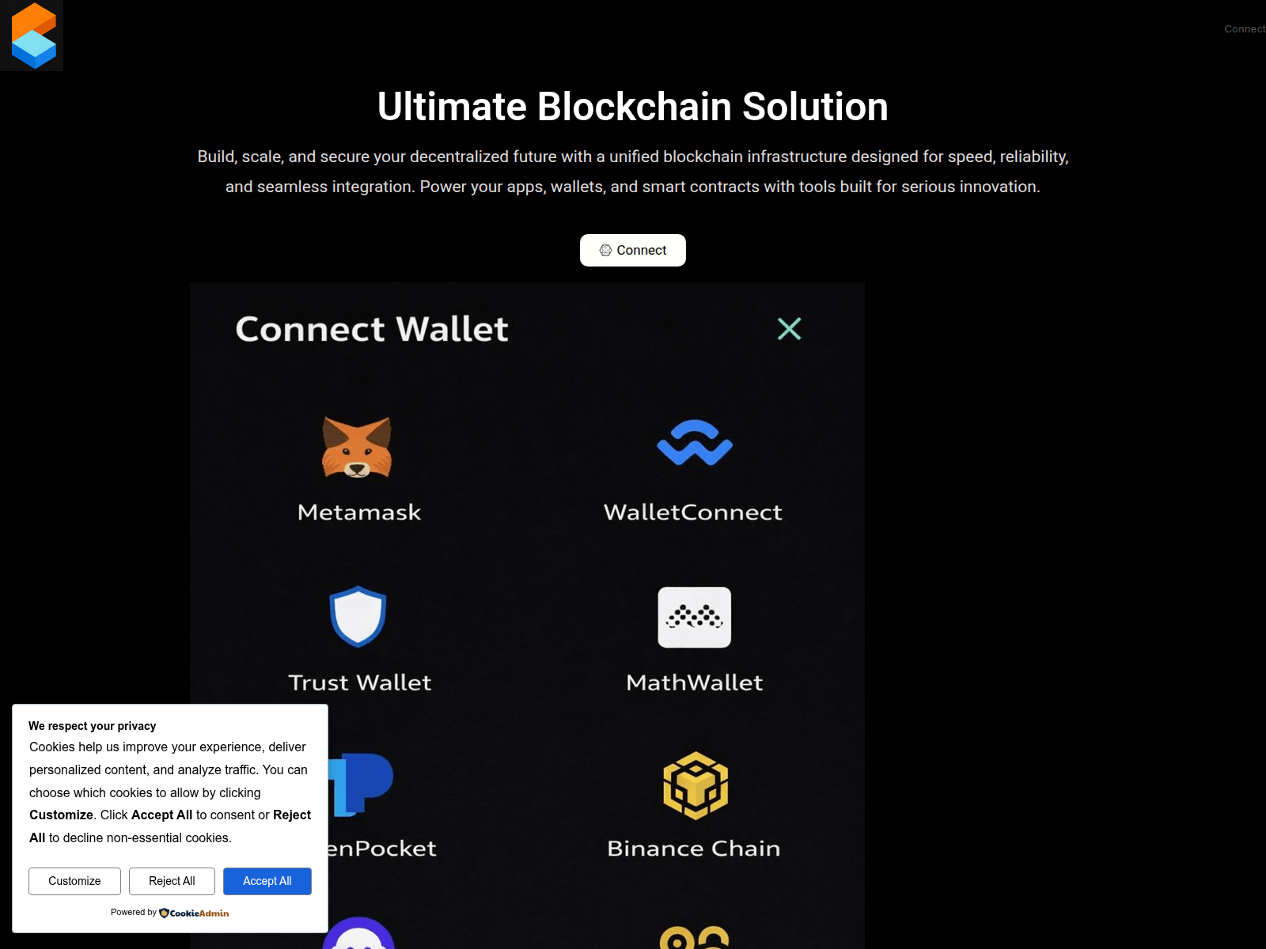Choose the WalletConnect blue wave icon
The width and height of the screenshot is (1266, 949).
[x=695, y=443]
